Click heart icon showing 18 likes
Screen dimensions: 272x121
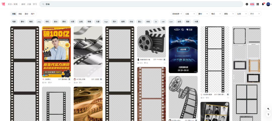click(x=145, y=63)
